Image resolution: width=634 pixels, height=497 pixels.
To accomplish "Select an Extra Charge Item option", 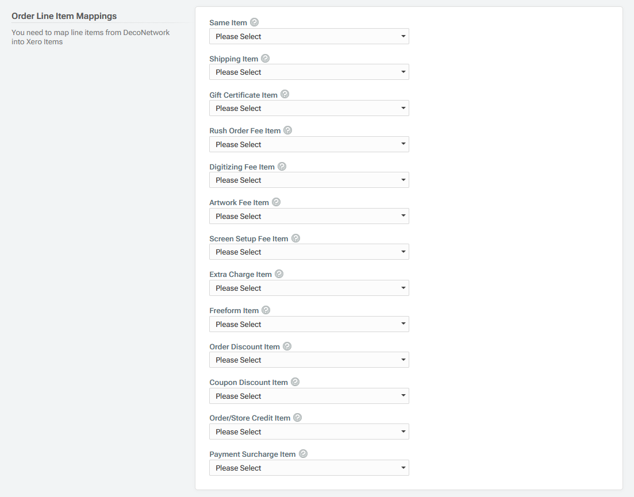I will click(x=309, y=288).
